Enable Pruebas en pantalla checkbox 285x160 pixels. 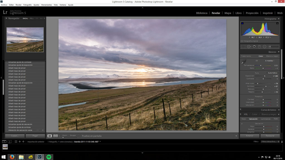coord(80,136)
